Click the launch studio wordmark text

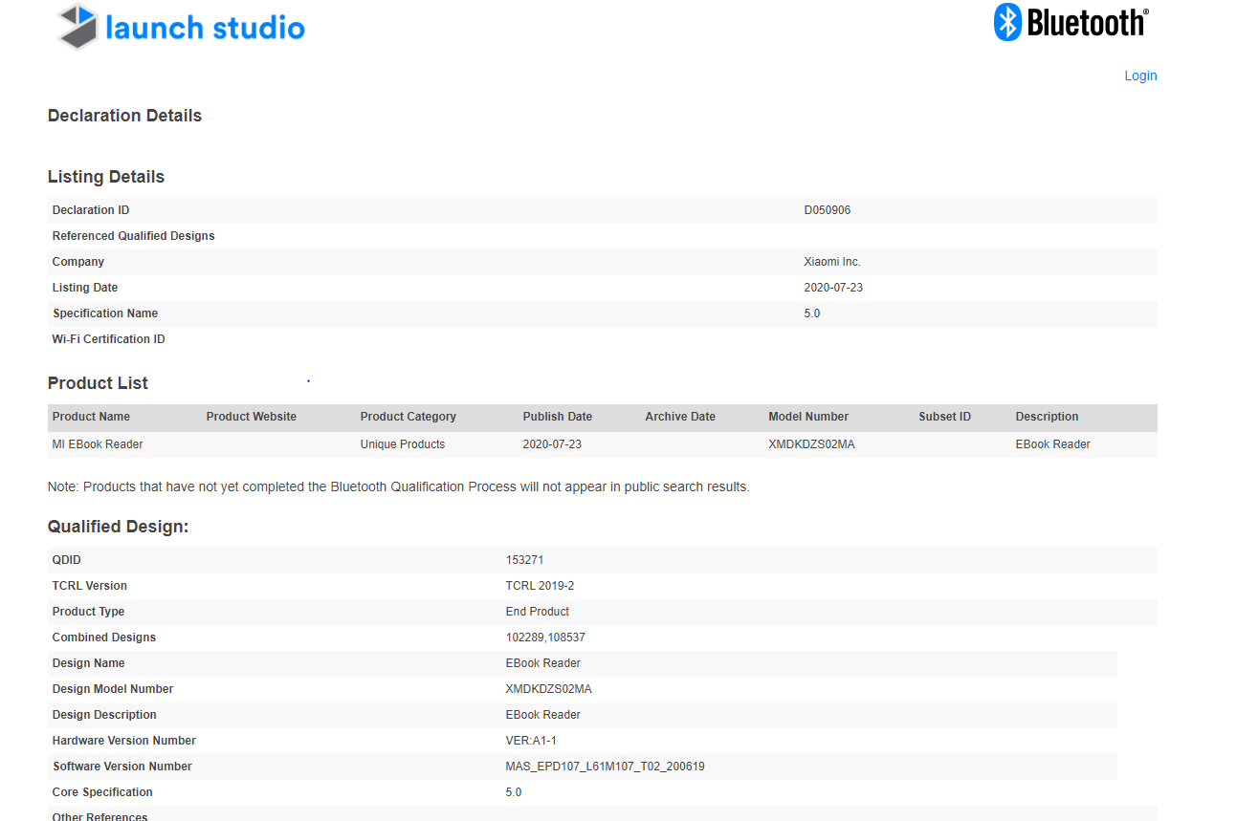[x=205, y=28]
